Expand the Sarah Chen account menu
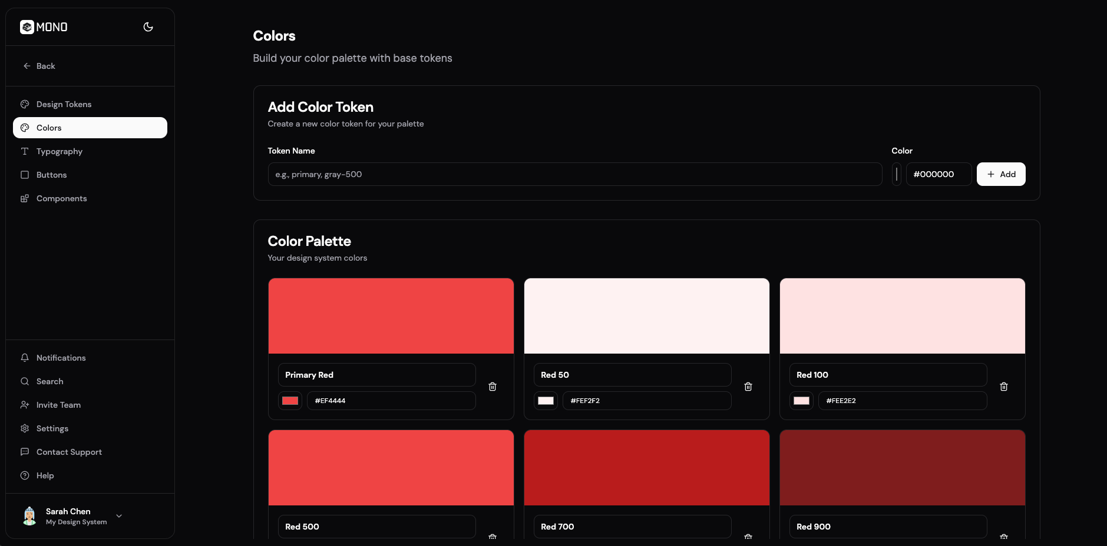Image resolution: width=1107 pixels, height=546 pixels. 118,516
